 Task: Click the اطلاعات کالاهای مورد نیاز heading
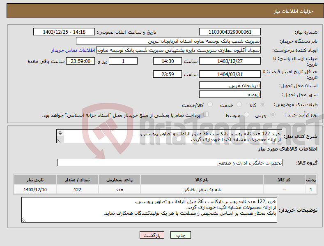287,149
